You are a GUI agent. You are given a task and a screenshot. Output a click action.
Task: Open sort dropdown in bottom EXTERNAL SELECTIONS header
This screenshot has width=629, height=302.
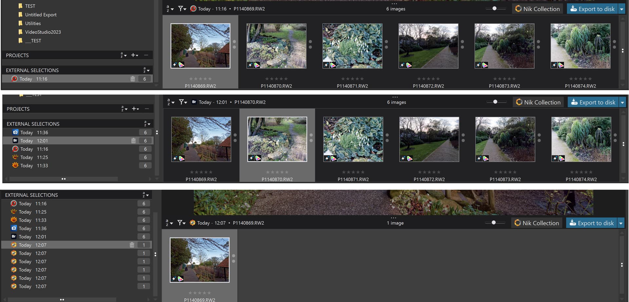coord(145,195)
